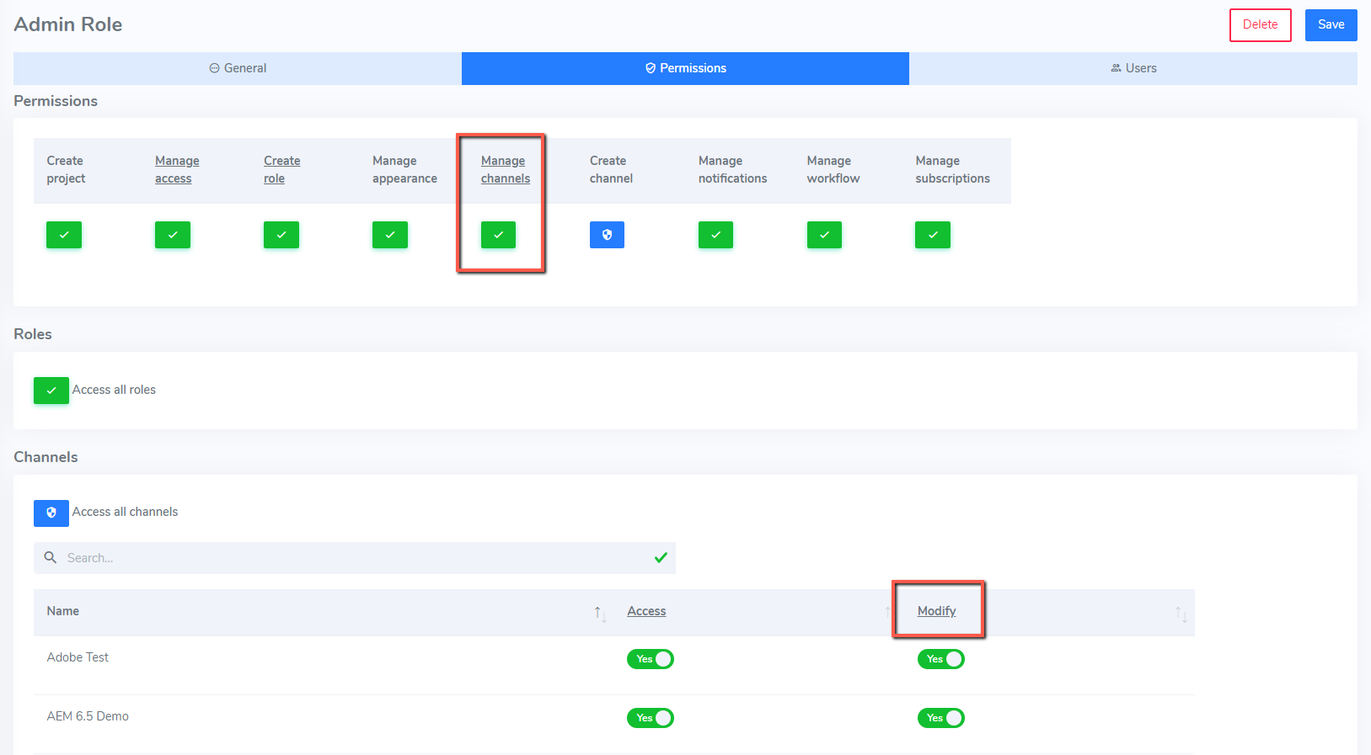Switch off Access for AEM 6.5 Demo

651,718
